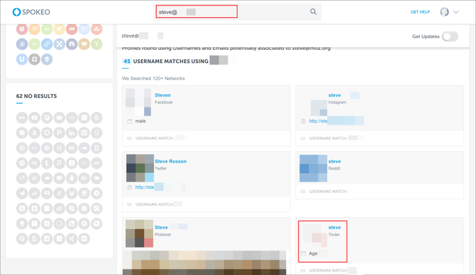Click the green Y network icon
This screenshot has width=476, height=275.
[x=97, y=44]
